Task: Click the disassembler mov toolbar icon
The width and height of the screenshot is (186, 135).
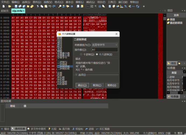Action: pyautogui.click(x=134, y=6)
